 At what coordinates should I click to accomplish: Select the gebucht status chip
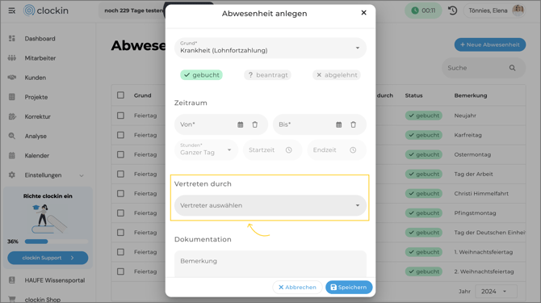(202, 75)
